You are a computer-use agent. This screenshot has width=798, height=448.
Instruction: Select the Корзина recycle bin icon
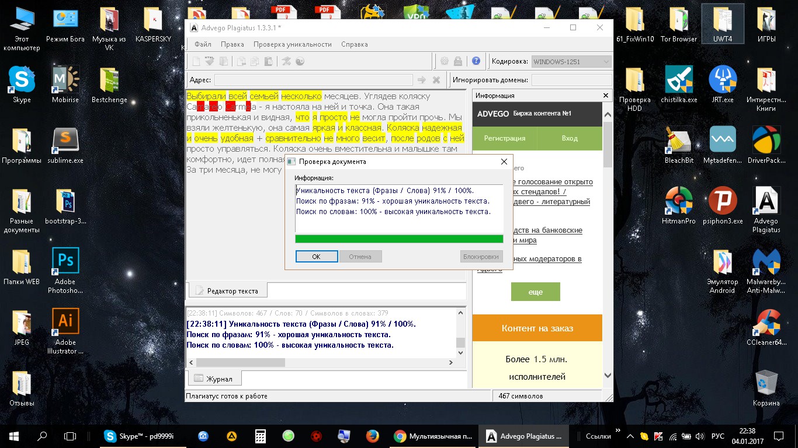click(766, 388)
